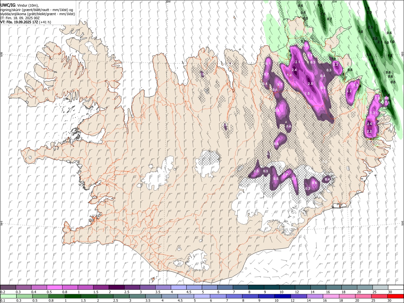404x303 pixels.
Task: Select the upper-row legend swatch labeled 3.5
Action: pyautogui.click(x=163, y=288)
